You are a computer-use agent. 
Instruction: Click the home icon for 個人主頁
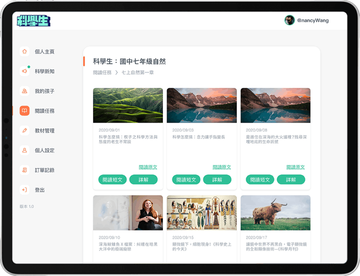click(24, 51)
